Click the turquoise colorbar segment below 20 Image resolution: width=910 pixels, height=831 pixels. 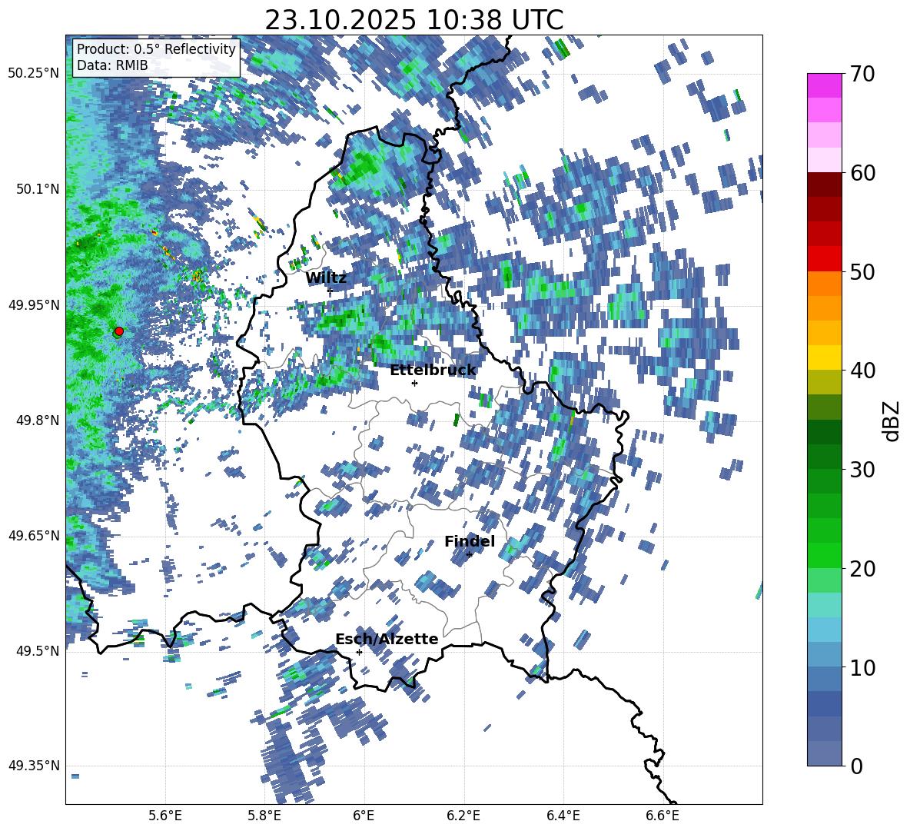pos(824,605)
